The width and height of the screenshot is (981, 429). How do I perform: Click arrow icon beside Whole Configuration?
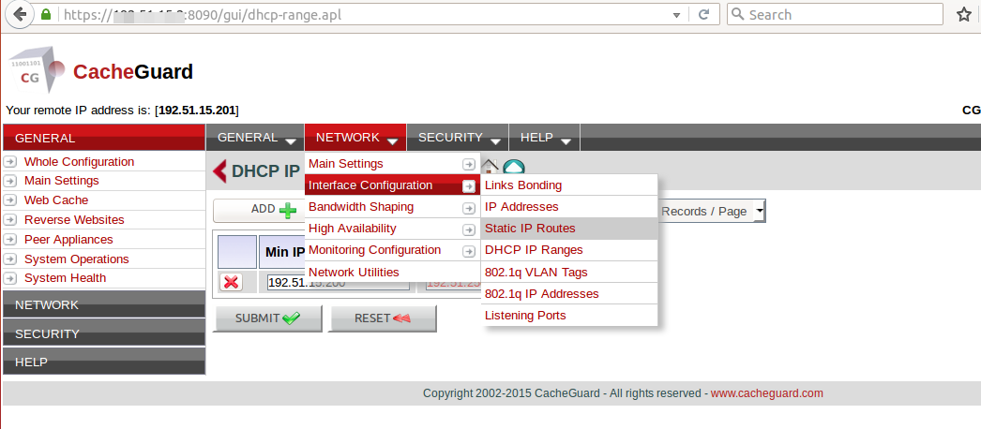(x=10, y=162)
